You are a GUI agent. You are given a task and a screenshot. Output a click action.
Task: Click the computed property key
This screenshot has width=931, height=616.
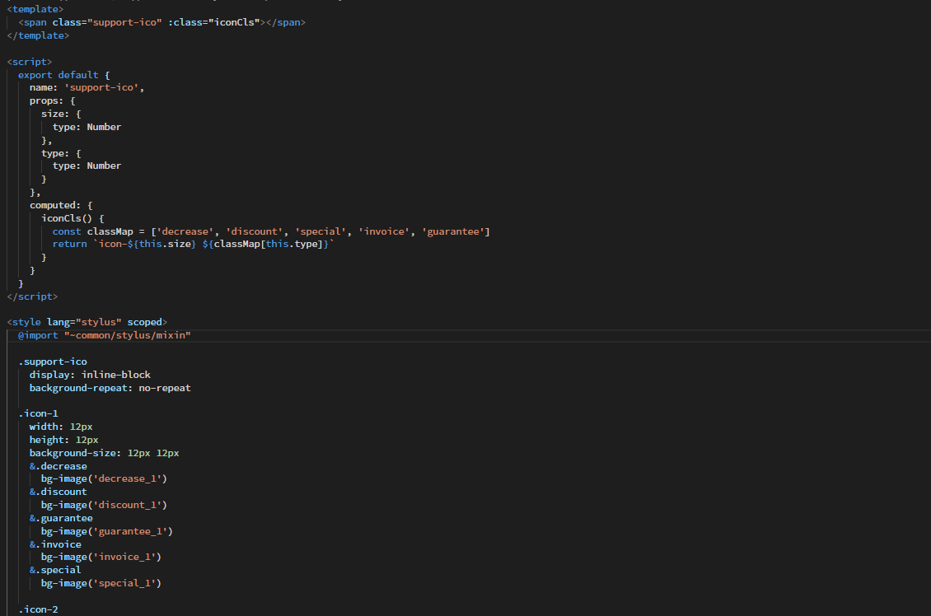(x=55, y=205)
